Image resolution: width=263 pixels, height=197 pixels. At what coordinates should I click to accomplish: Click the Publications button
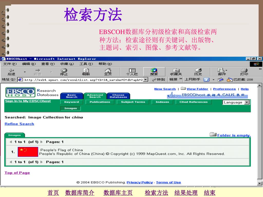(100, 102)
